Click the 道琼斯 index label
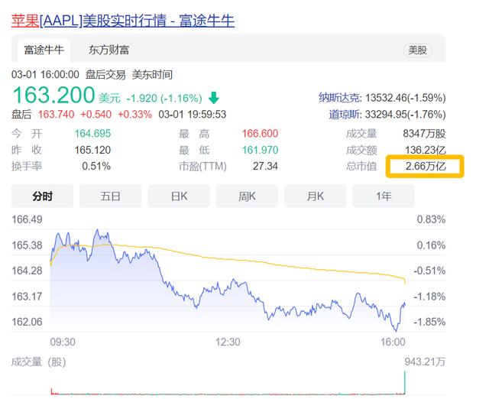Image resolution: width=489 pixels, height=399 pixels. pyautogui.click(x=345, y=115)
